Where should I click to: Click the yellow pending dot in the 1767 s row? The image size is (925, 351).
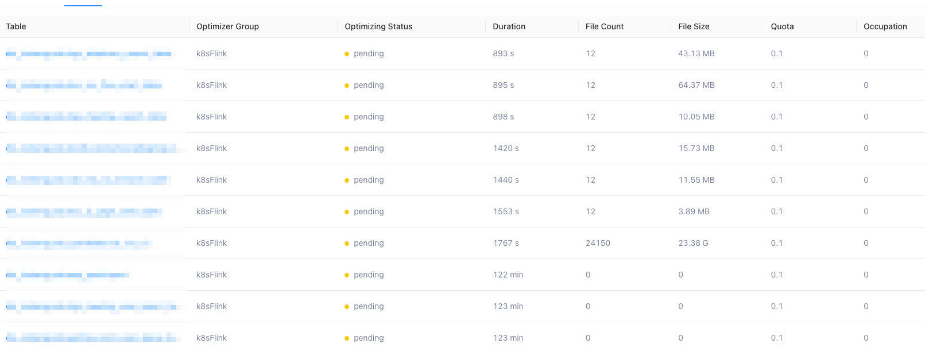tap(347, 244)
